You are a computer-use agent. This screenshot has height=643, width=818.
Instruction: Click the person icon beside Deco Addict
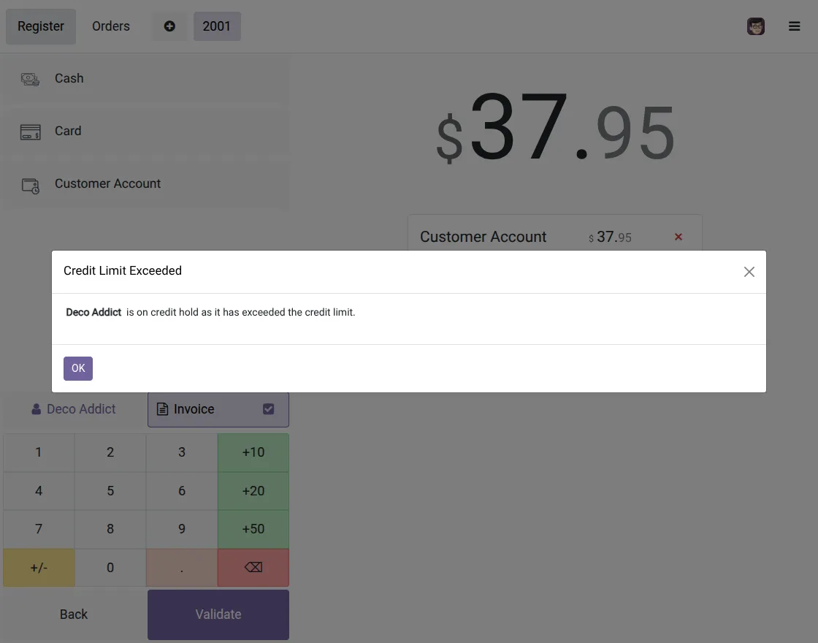click(x=35, y=409)
